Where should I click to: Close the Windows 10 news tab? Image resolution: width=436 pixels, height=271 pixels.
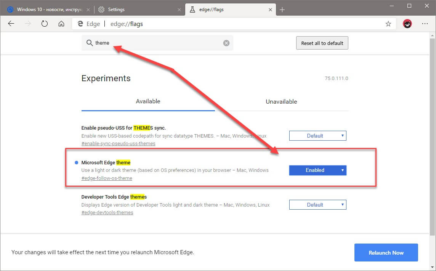point(88,10)
